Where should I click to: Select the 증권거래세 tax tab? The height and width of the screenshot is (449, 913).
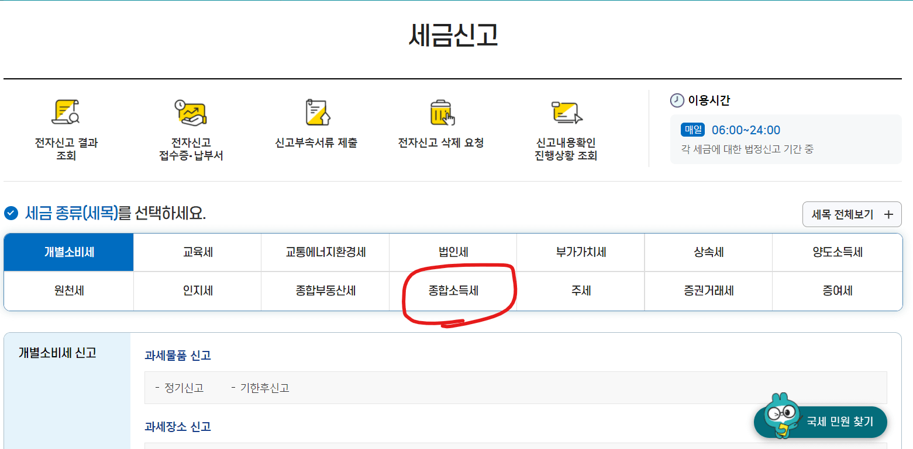pos(709,291)
